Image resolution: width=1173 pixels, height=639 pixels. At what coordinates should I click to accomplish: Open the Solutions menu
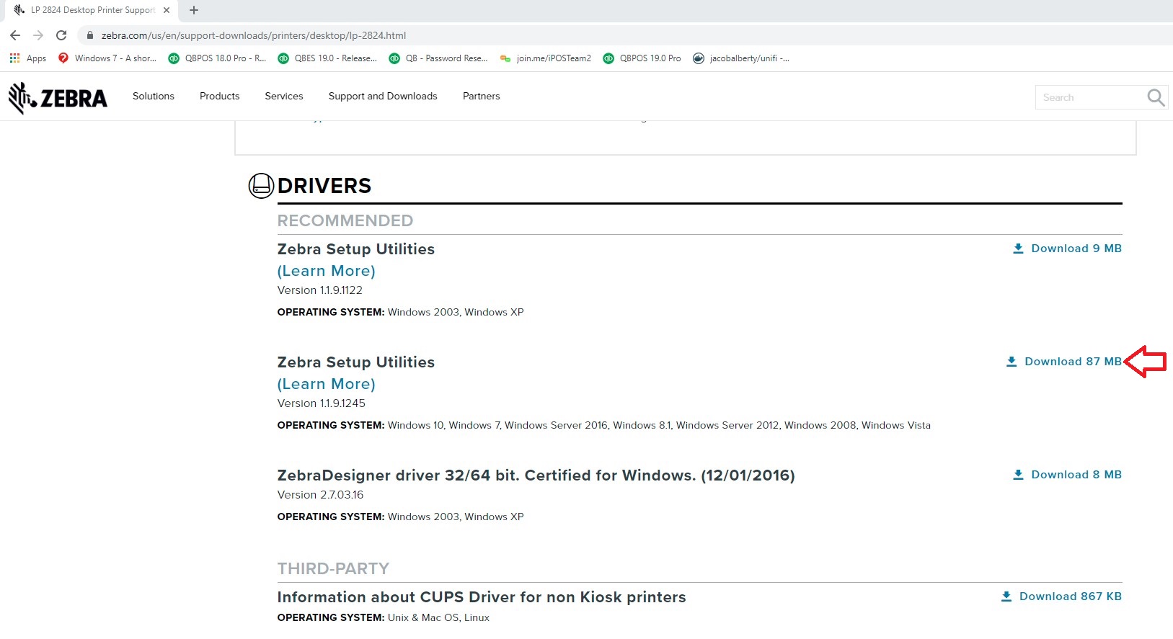[154, 96]
